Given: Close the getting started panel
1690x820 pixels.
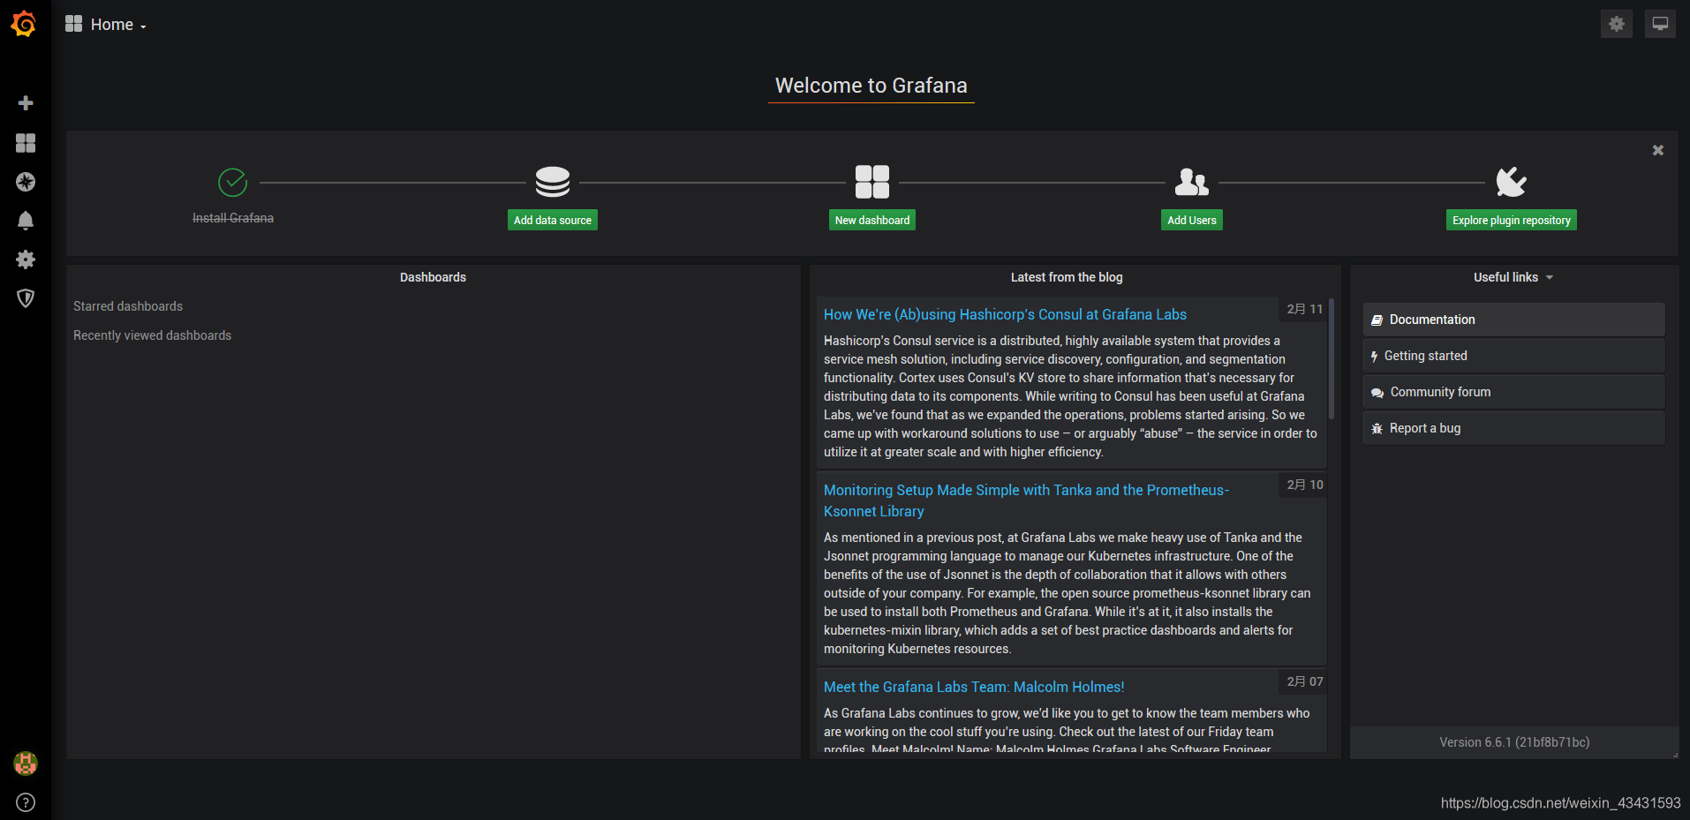Looking at the screenshot, I should click(x=1658, y=150).
